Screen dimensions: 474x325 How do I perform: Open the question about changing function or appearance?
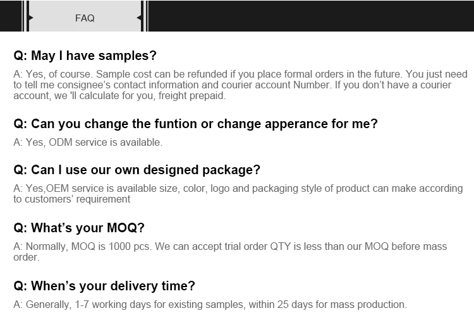coord(195,124)
